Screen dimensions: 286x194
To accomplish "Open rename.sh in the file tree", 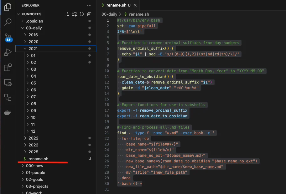I will click(x=38, y=159).
